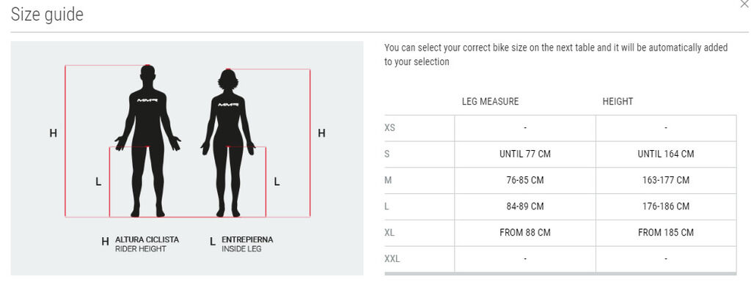This screenshot has height=284, width=751.
Task: Select the XL size row
Action: pyautogui.click(x=560, y=233)
